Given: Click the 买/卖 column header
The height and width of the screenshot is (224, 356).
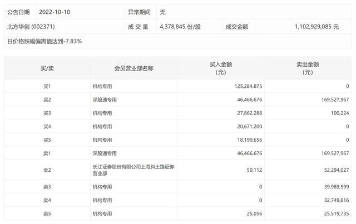Looking at the screenshot, I should [47, 68].
